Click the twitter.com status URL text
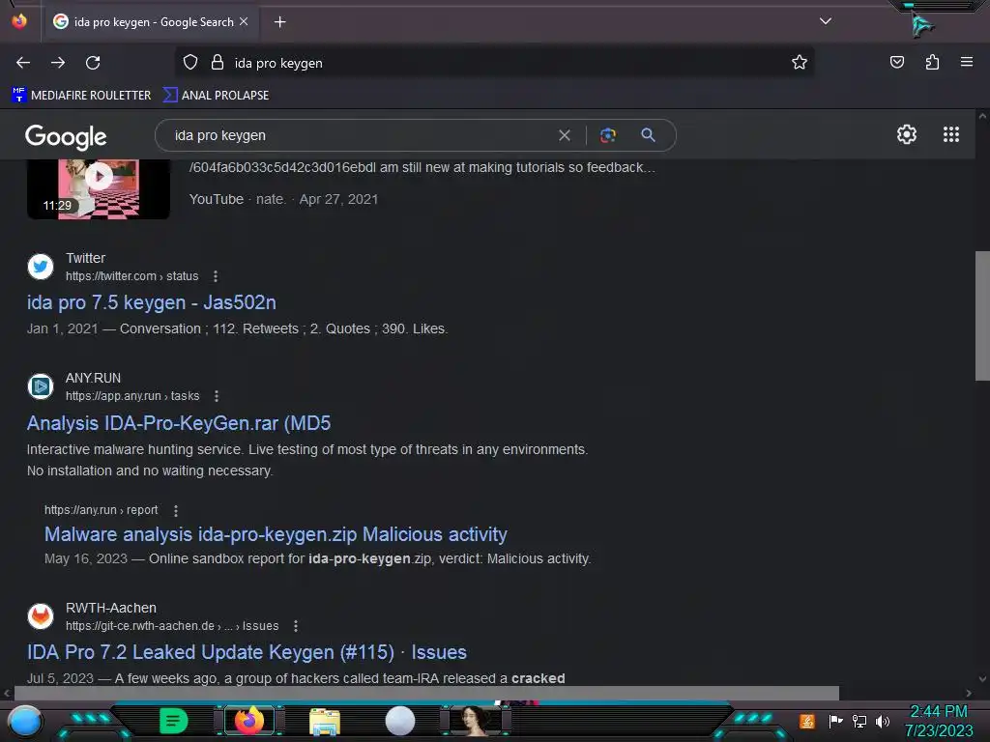 [131, 276]
